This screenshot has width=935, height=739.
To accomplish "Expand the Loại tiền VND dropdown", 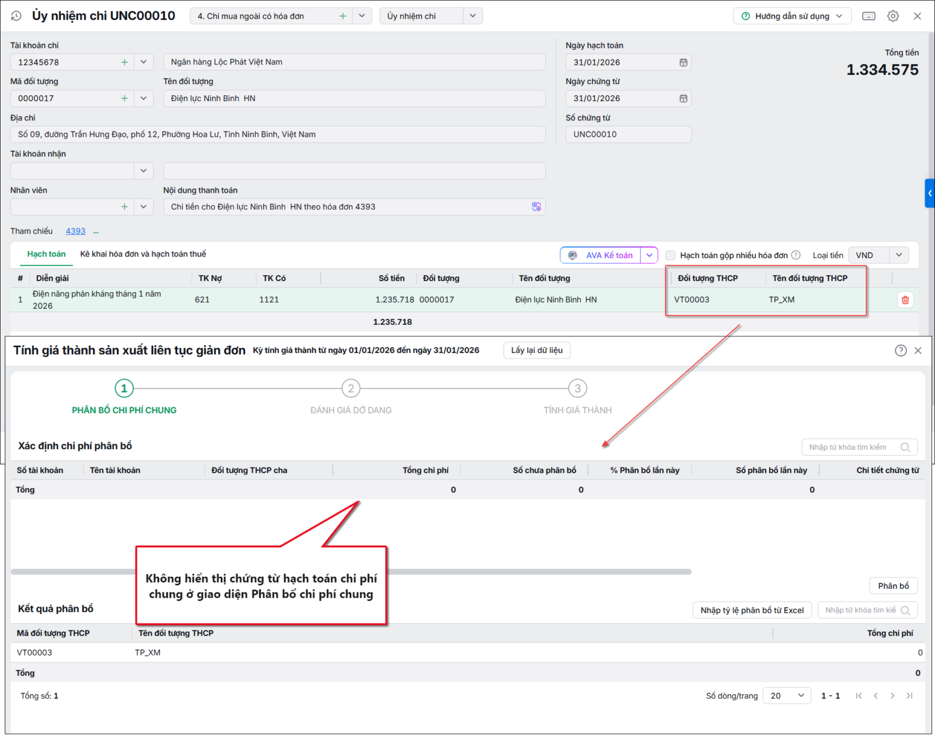I will click(899, 255).
